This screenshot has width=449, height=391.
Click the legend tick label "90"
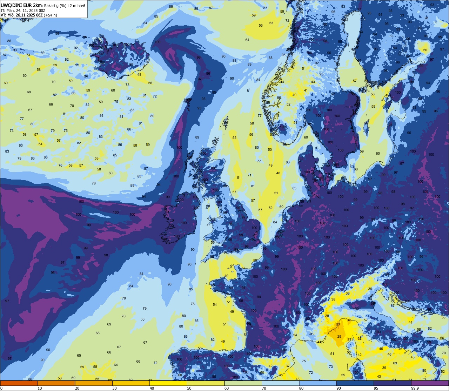pyautogui.click(x=339, y=388)
